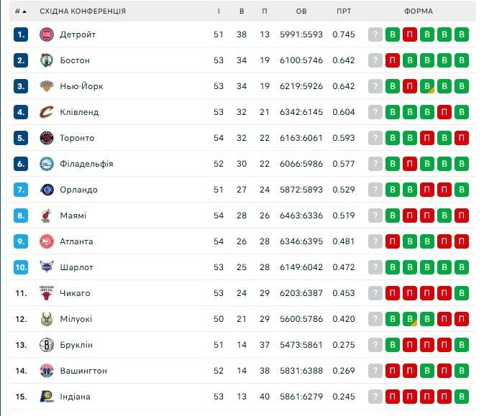The height and width of the screenshot is (416, 484).
Task: Open the Мілуокі team link
Action: [x=76, y=319]
